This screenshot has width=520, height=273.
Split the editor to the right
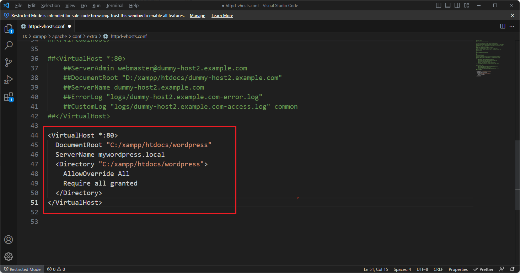[503, 26]
